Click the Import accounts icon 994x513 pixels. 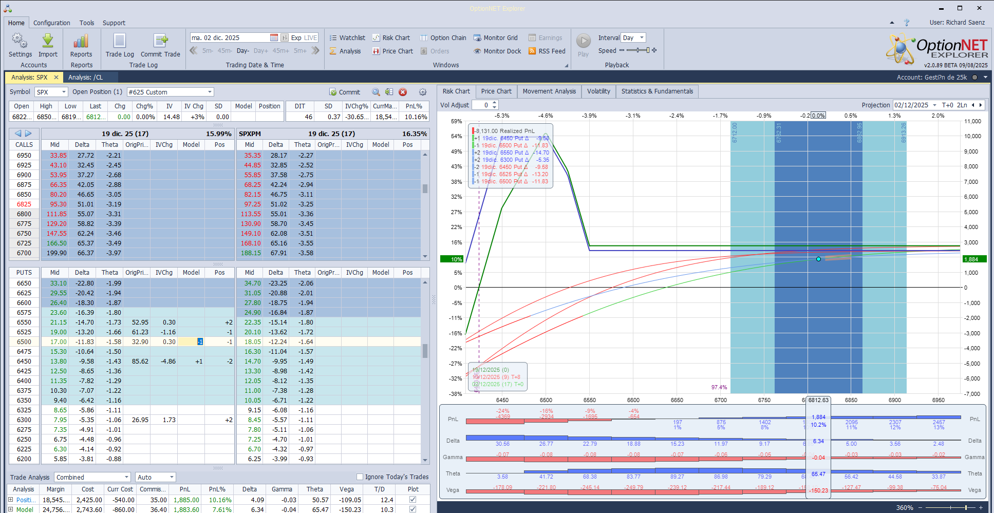coord(48,41)
